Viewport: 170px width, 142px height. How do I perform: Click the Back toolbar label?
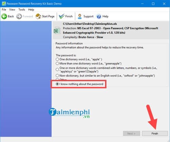coord(11,16)
